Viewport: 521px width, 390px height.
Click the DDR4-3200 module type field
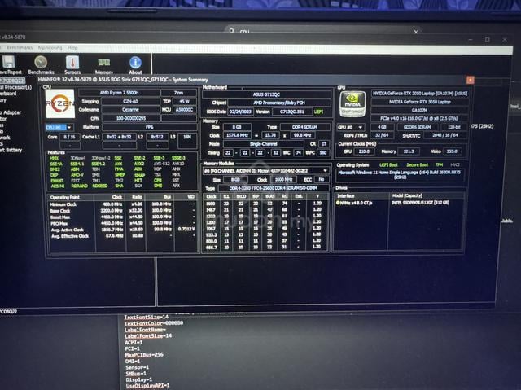pos(274,188)
